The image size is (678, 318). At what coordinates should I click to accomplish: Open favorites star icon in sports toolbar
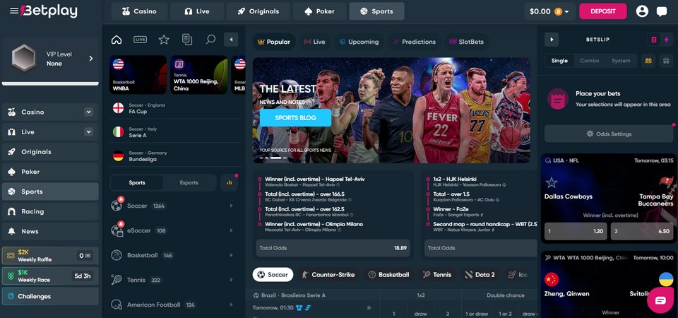pos(164,40)
